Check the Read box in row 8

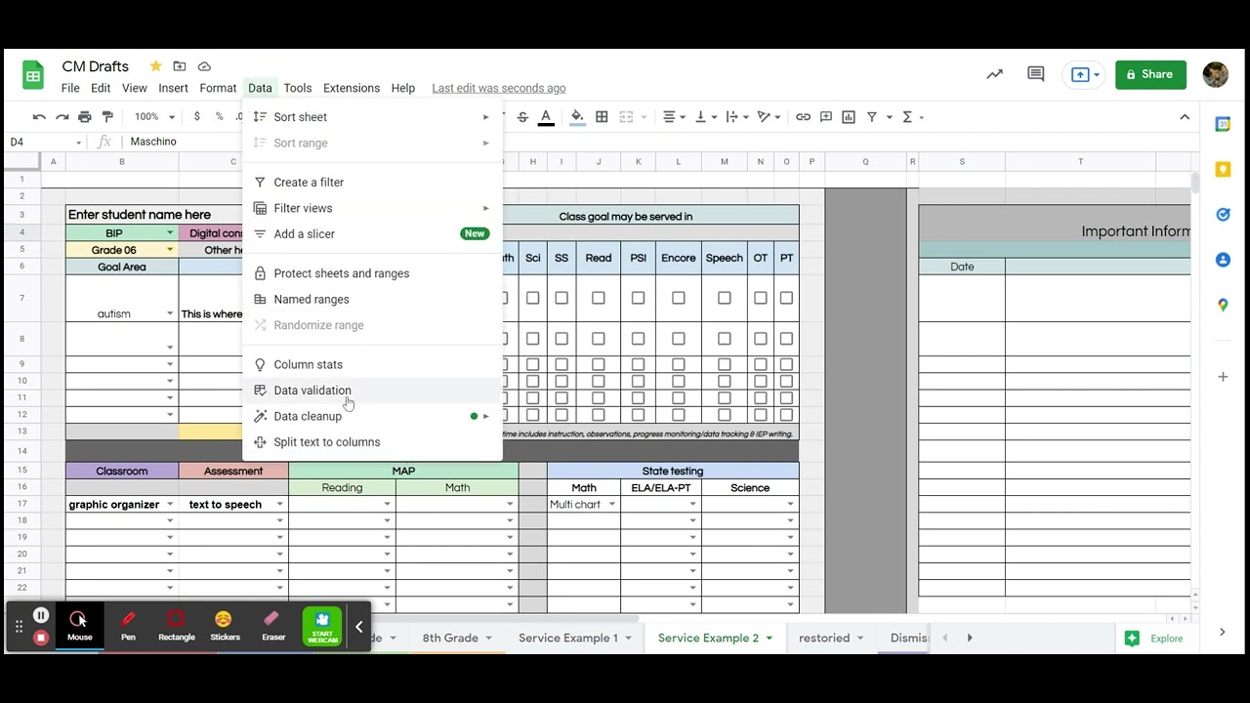pos(599,339)
